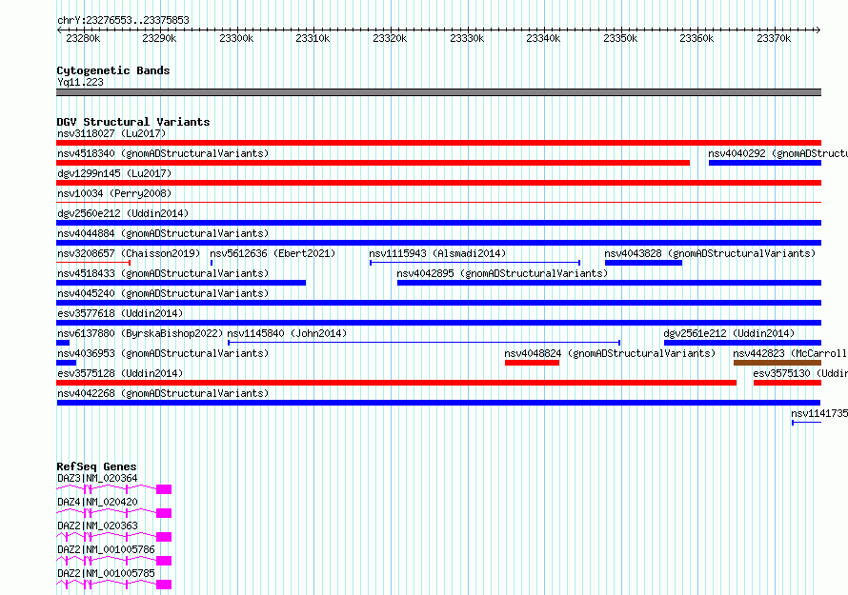Open esv3575128 (Uddin2014) variant label
Viewport: 848px width, 595px height.
point(120,373)
